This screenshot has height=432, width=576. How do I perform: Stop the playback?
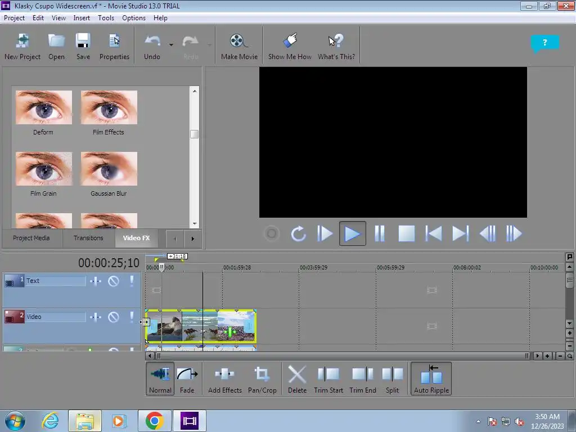point(407,233)
